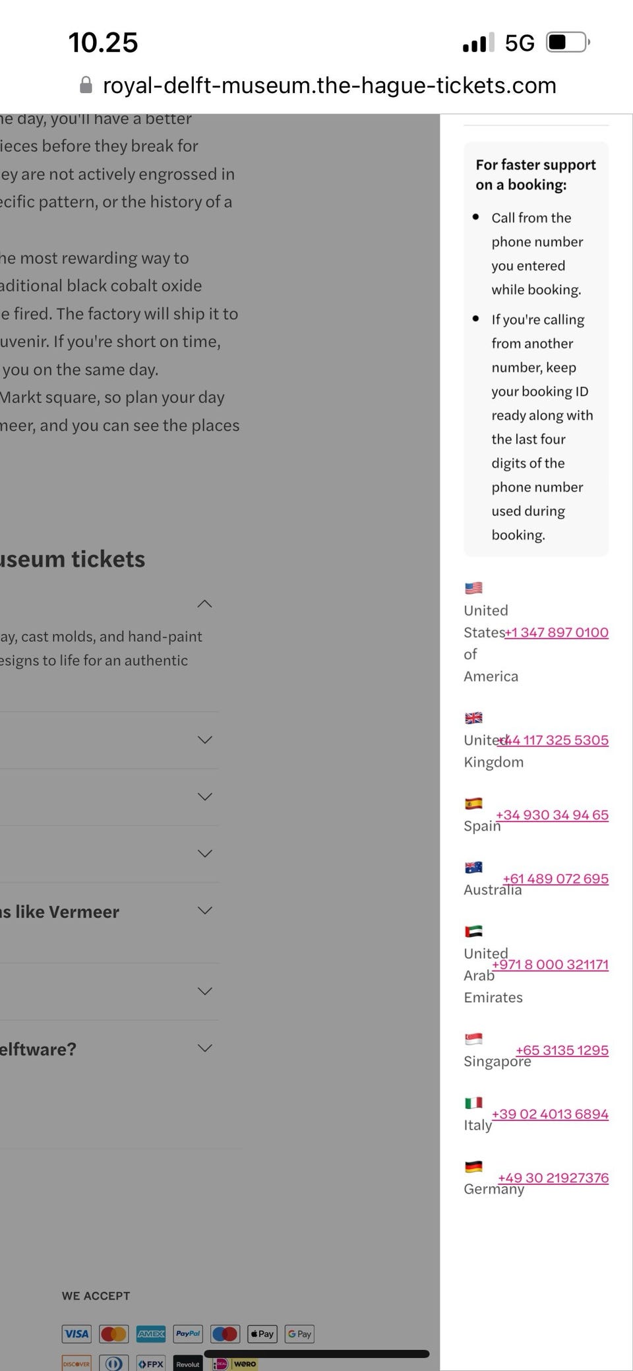Click the Singapore flag icon
The image size is (633, 1371).
(473, 1038)
